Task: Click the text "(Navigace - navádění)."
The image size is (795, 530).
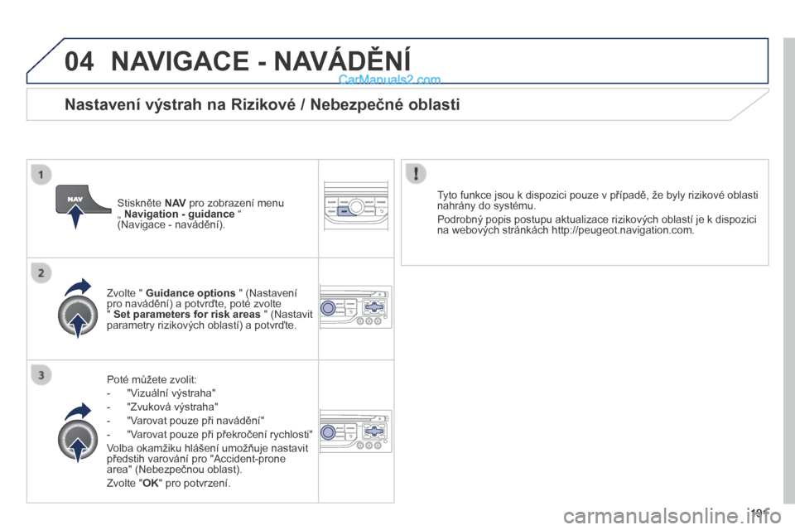Action: [171, 224]
